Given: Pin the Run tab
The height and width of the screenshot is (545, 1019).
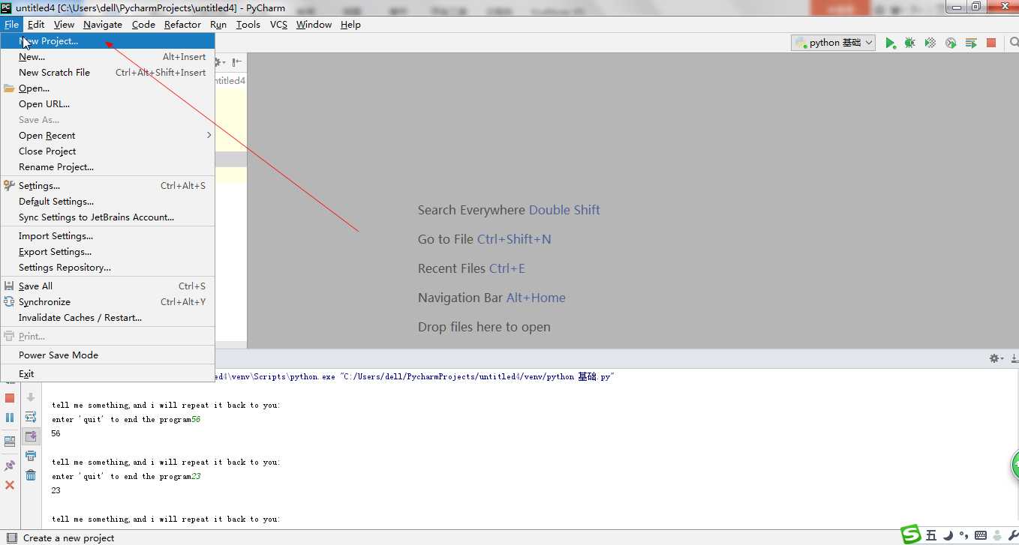Looking at the screenshot, I should [x=10, y=466].
